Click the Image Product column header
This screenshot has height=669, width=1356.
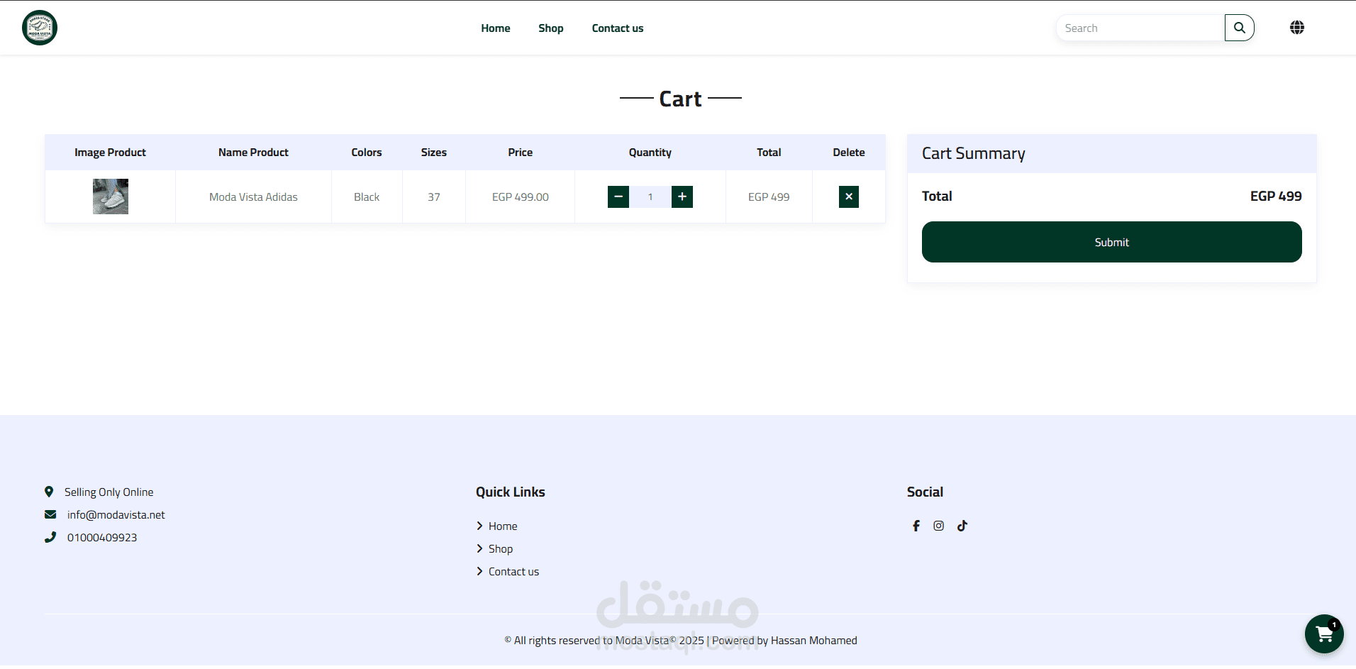[x=110, y=152]
